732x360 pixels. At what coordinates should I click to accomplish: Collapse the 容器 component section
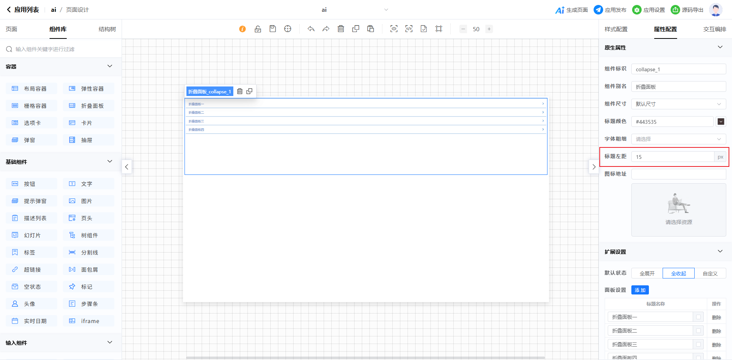(110, 66)
